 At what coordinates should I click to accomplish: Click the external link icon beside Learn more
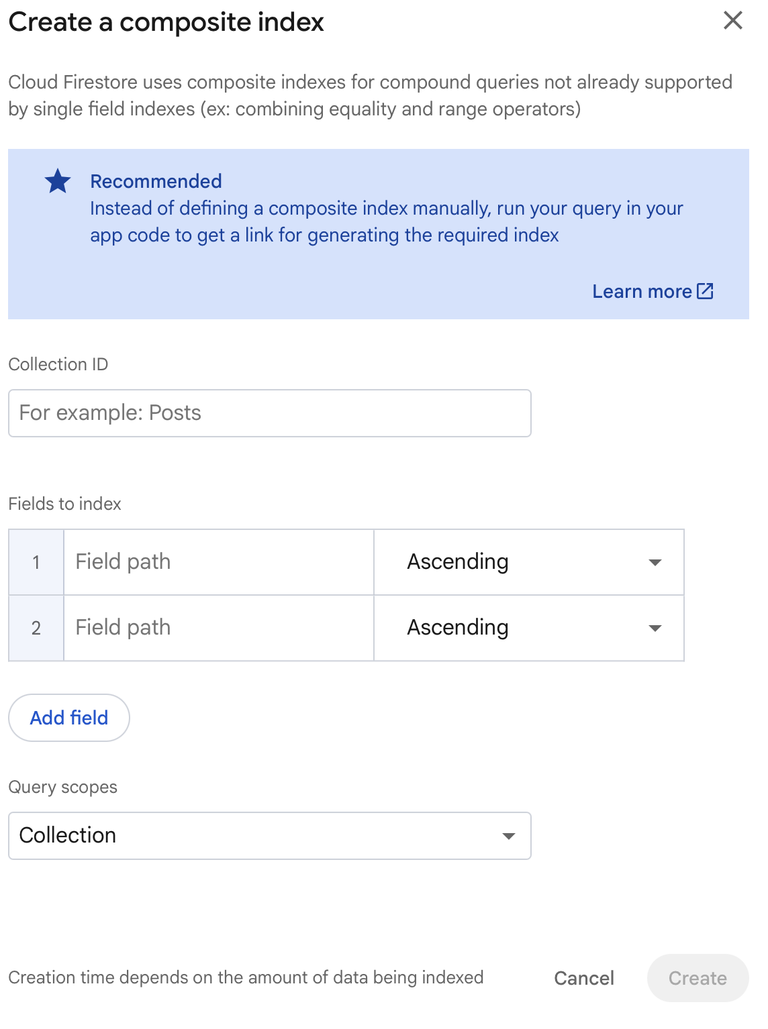[706, 291]
